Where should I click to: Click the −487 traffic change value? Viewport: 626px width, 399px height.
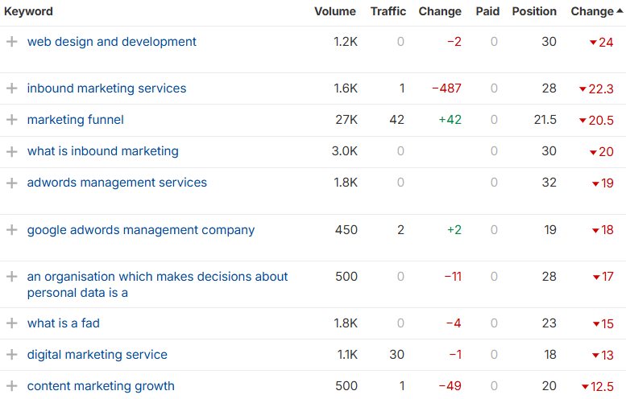click(447, 88)
